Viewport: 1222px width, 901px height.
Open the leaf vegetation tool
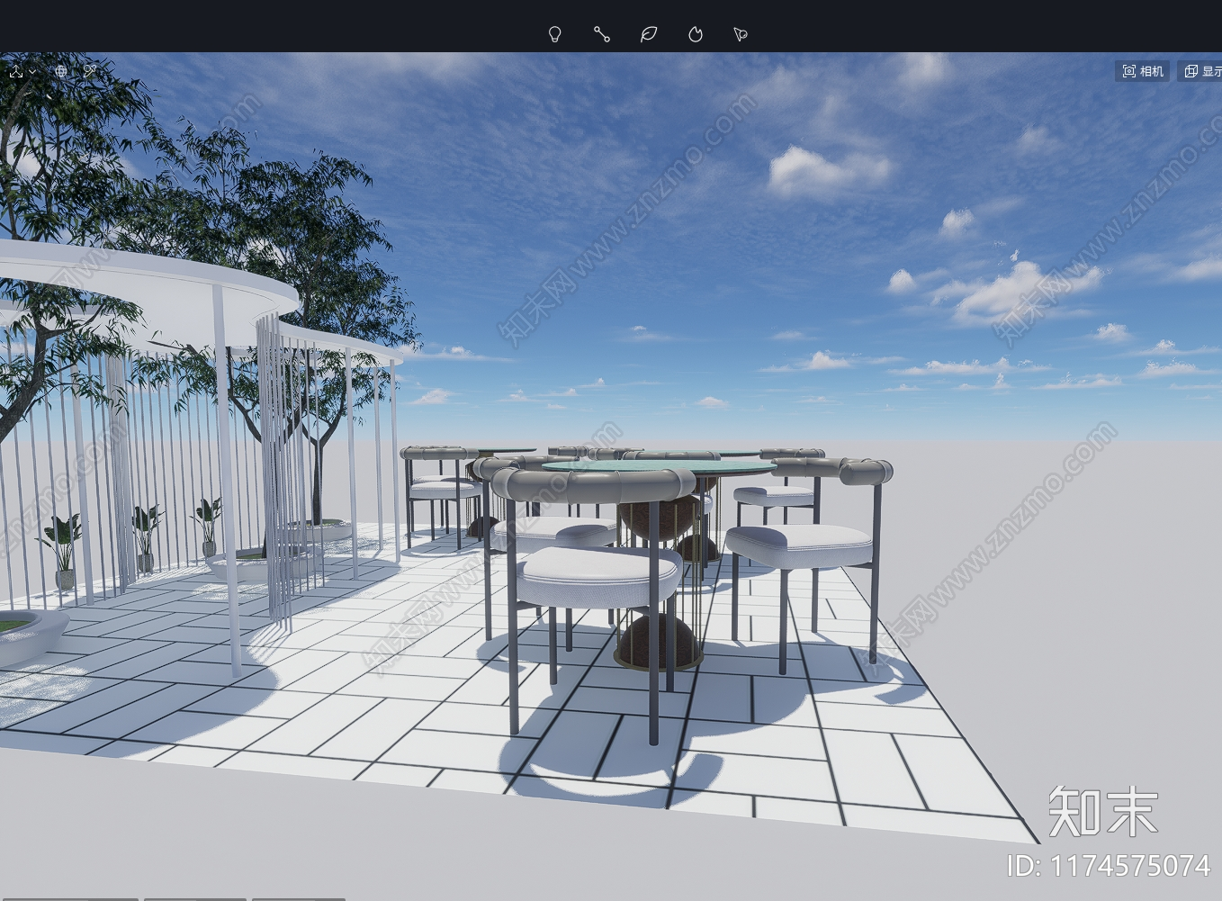648,34
